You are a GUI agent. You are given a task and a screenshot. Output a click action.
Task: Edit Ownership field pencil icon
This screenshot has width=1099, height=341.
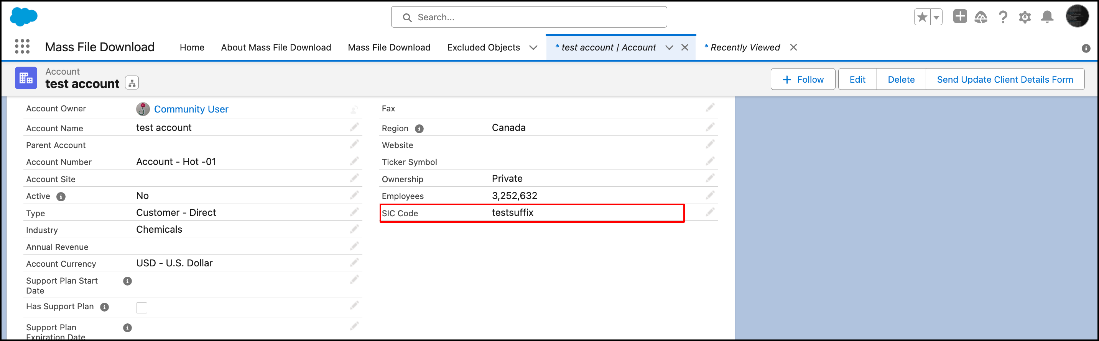point(710,178)
